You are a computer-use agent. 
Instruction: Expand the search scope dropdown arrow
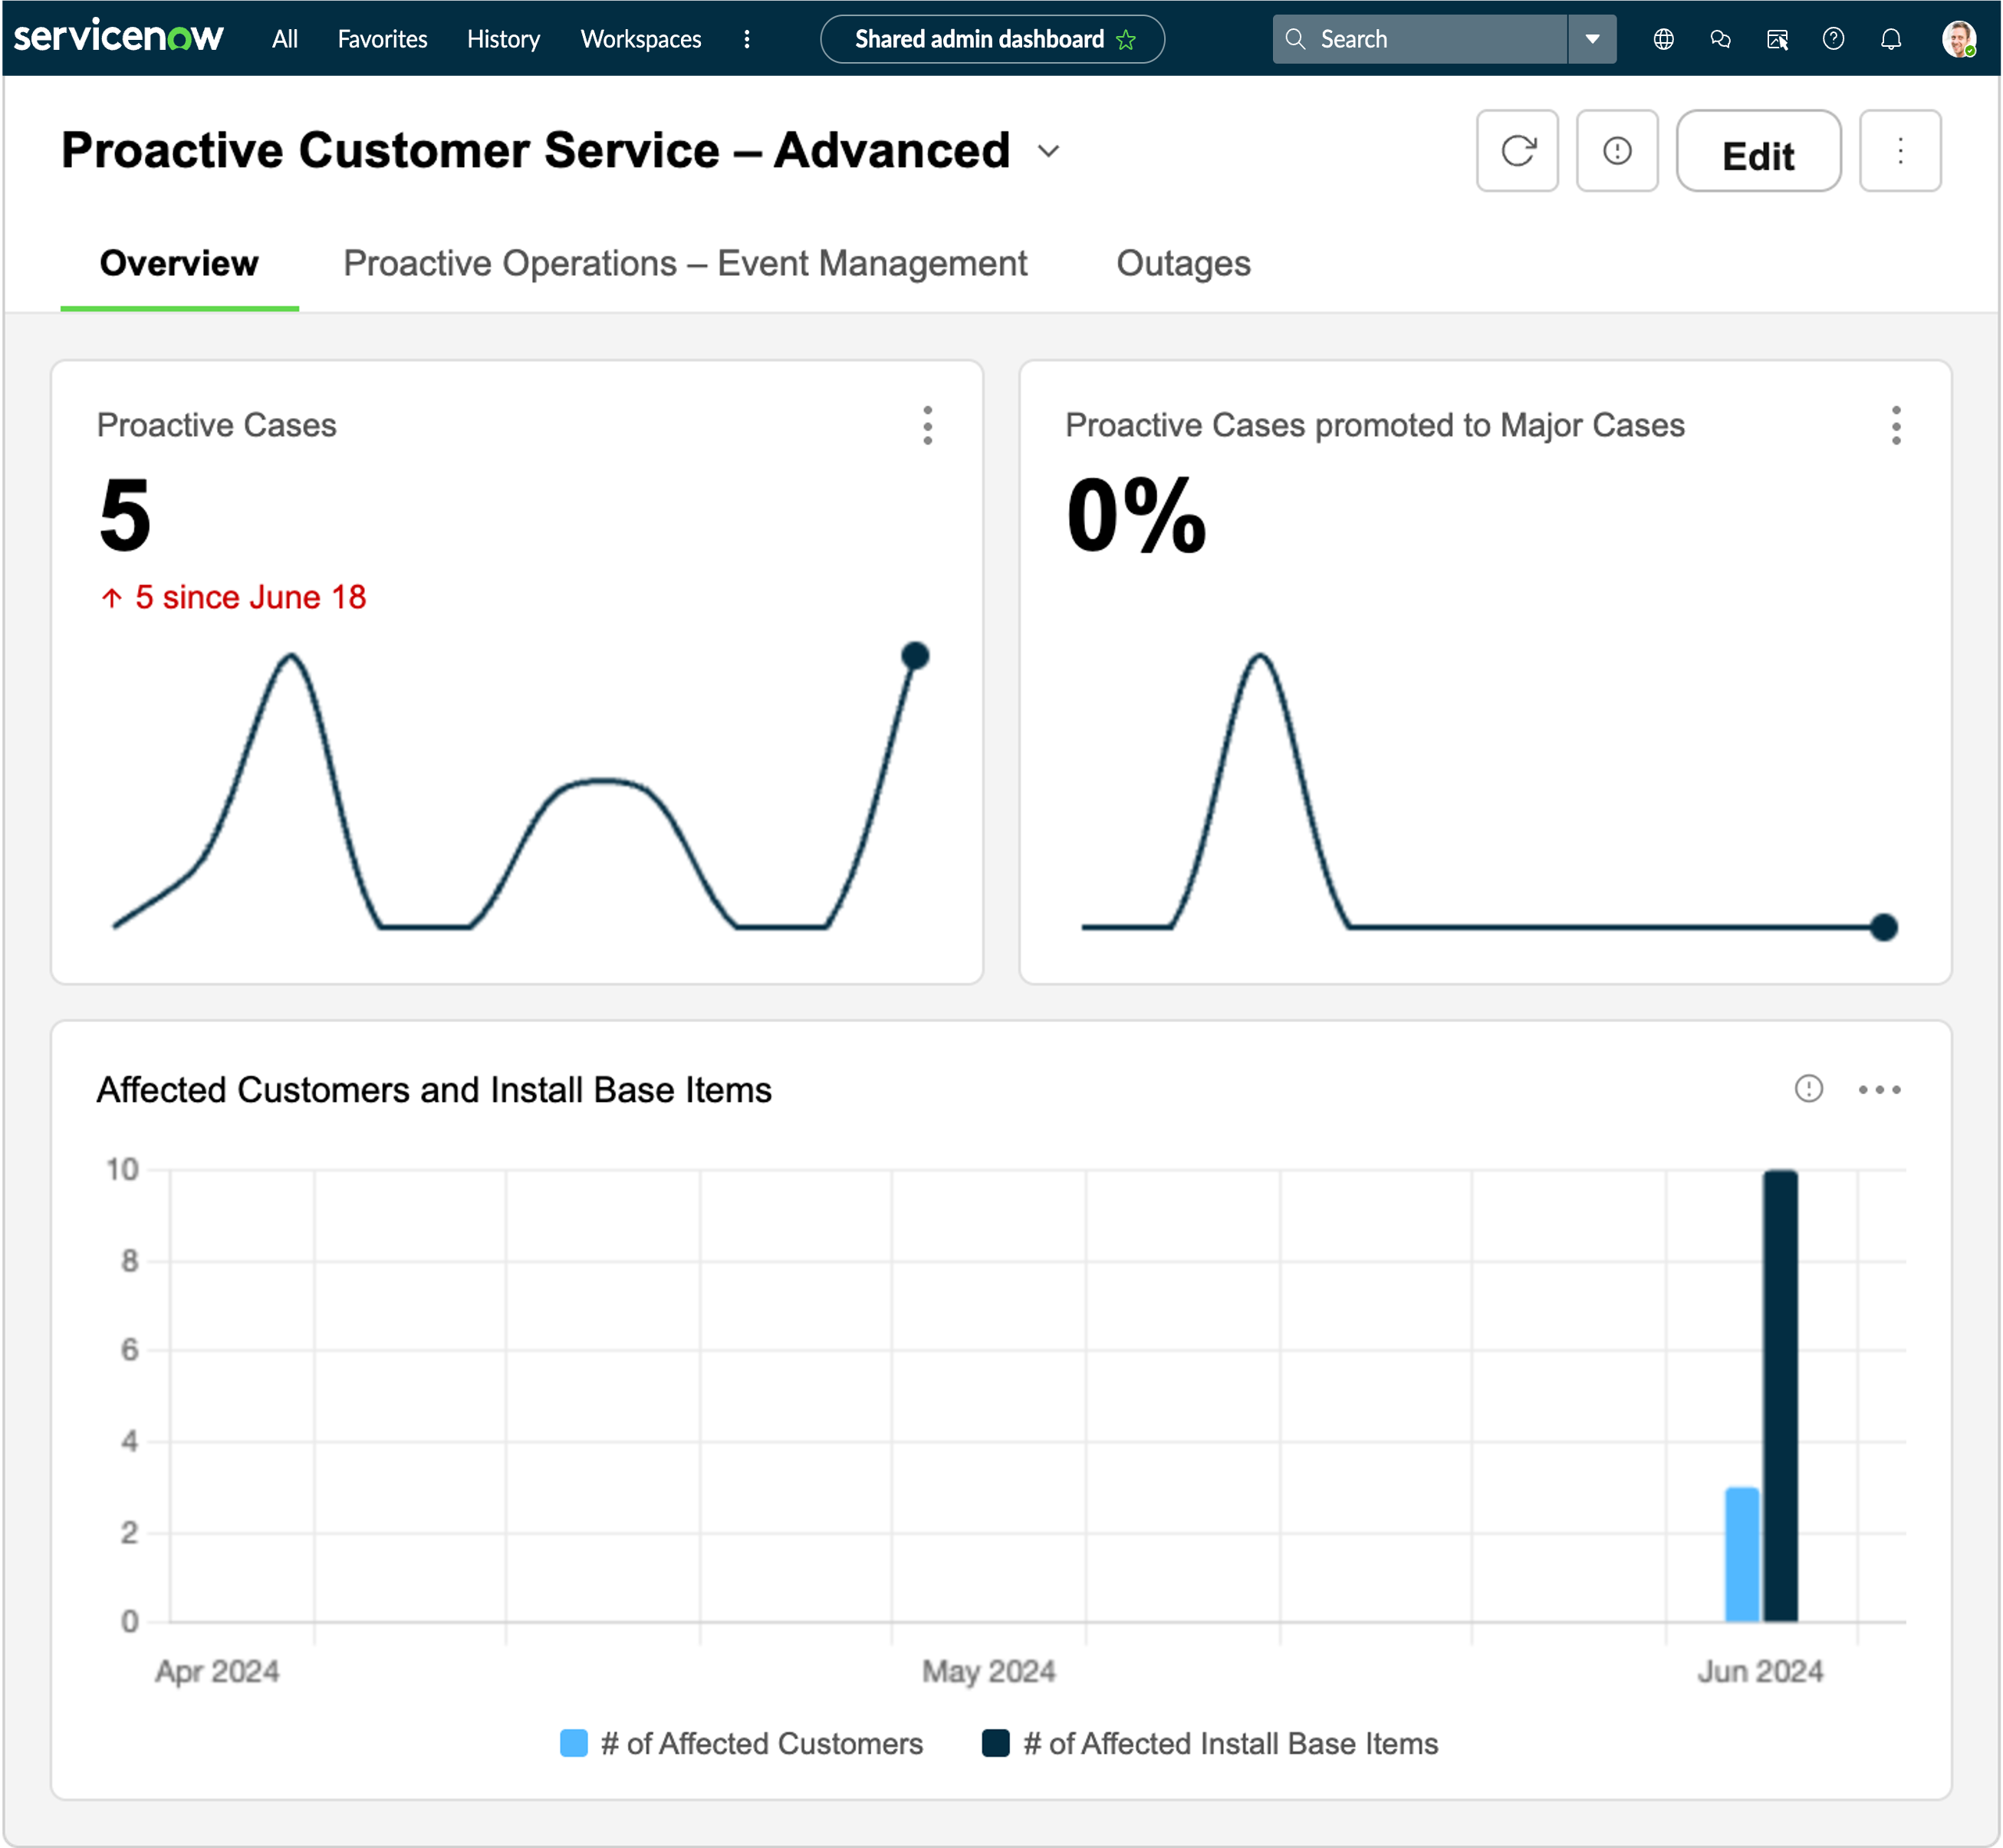(x=1593, y=39)
